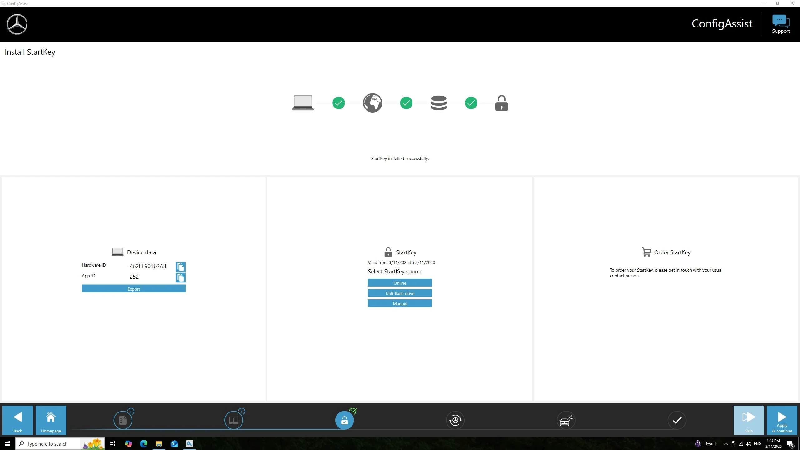Click 'StartKey installed successfully' message
The width and height of the screenshot is (800, 450).
400,158
